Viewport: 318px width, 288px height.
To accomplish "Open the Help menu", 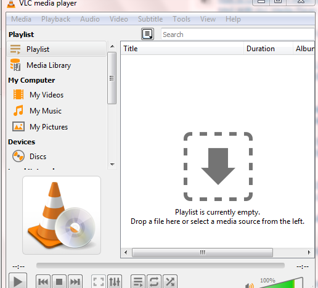I will 233,19.
